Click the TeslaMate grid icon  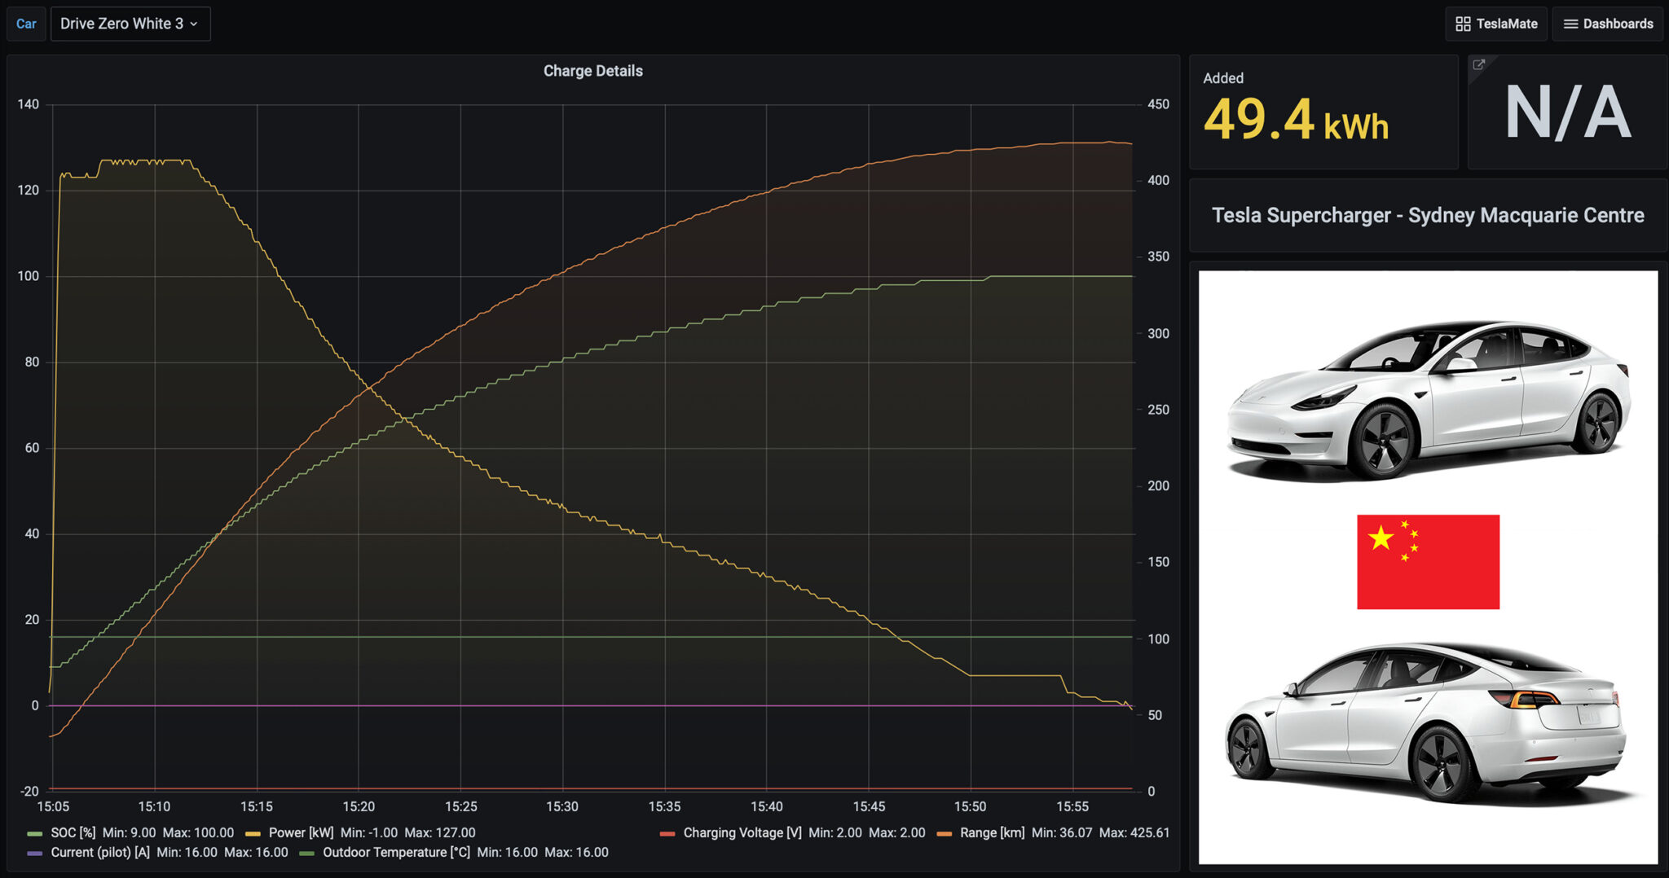tap(1461, 23)
